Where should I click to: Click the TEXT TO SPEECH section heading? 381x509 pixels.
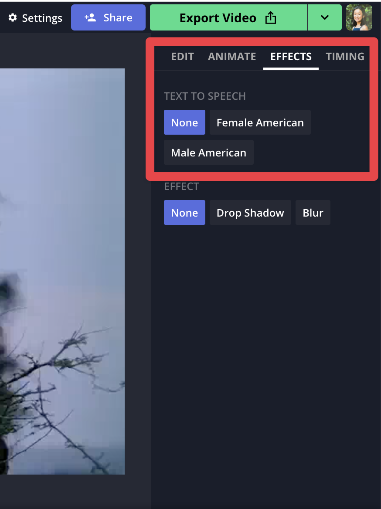205,96
